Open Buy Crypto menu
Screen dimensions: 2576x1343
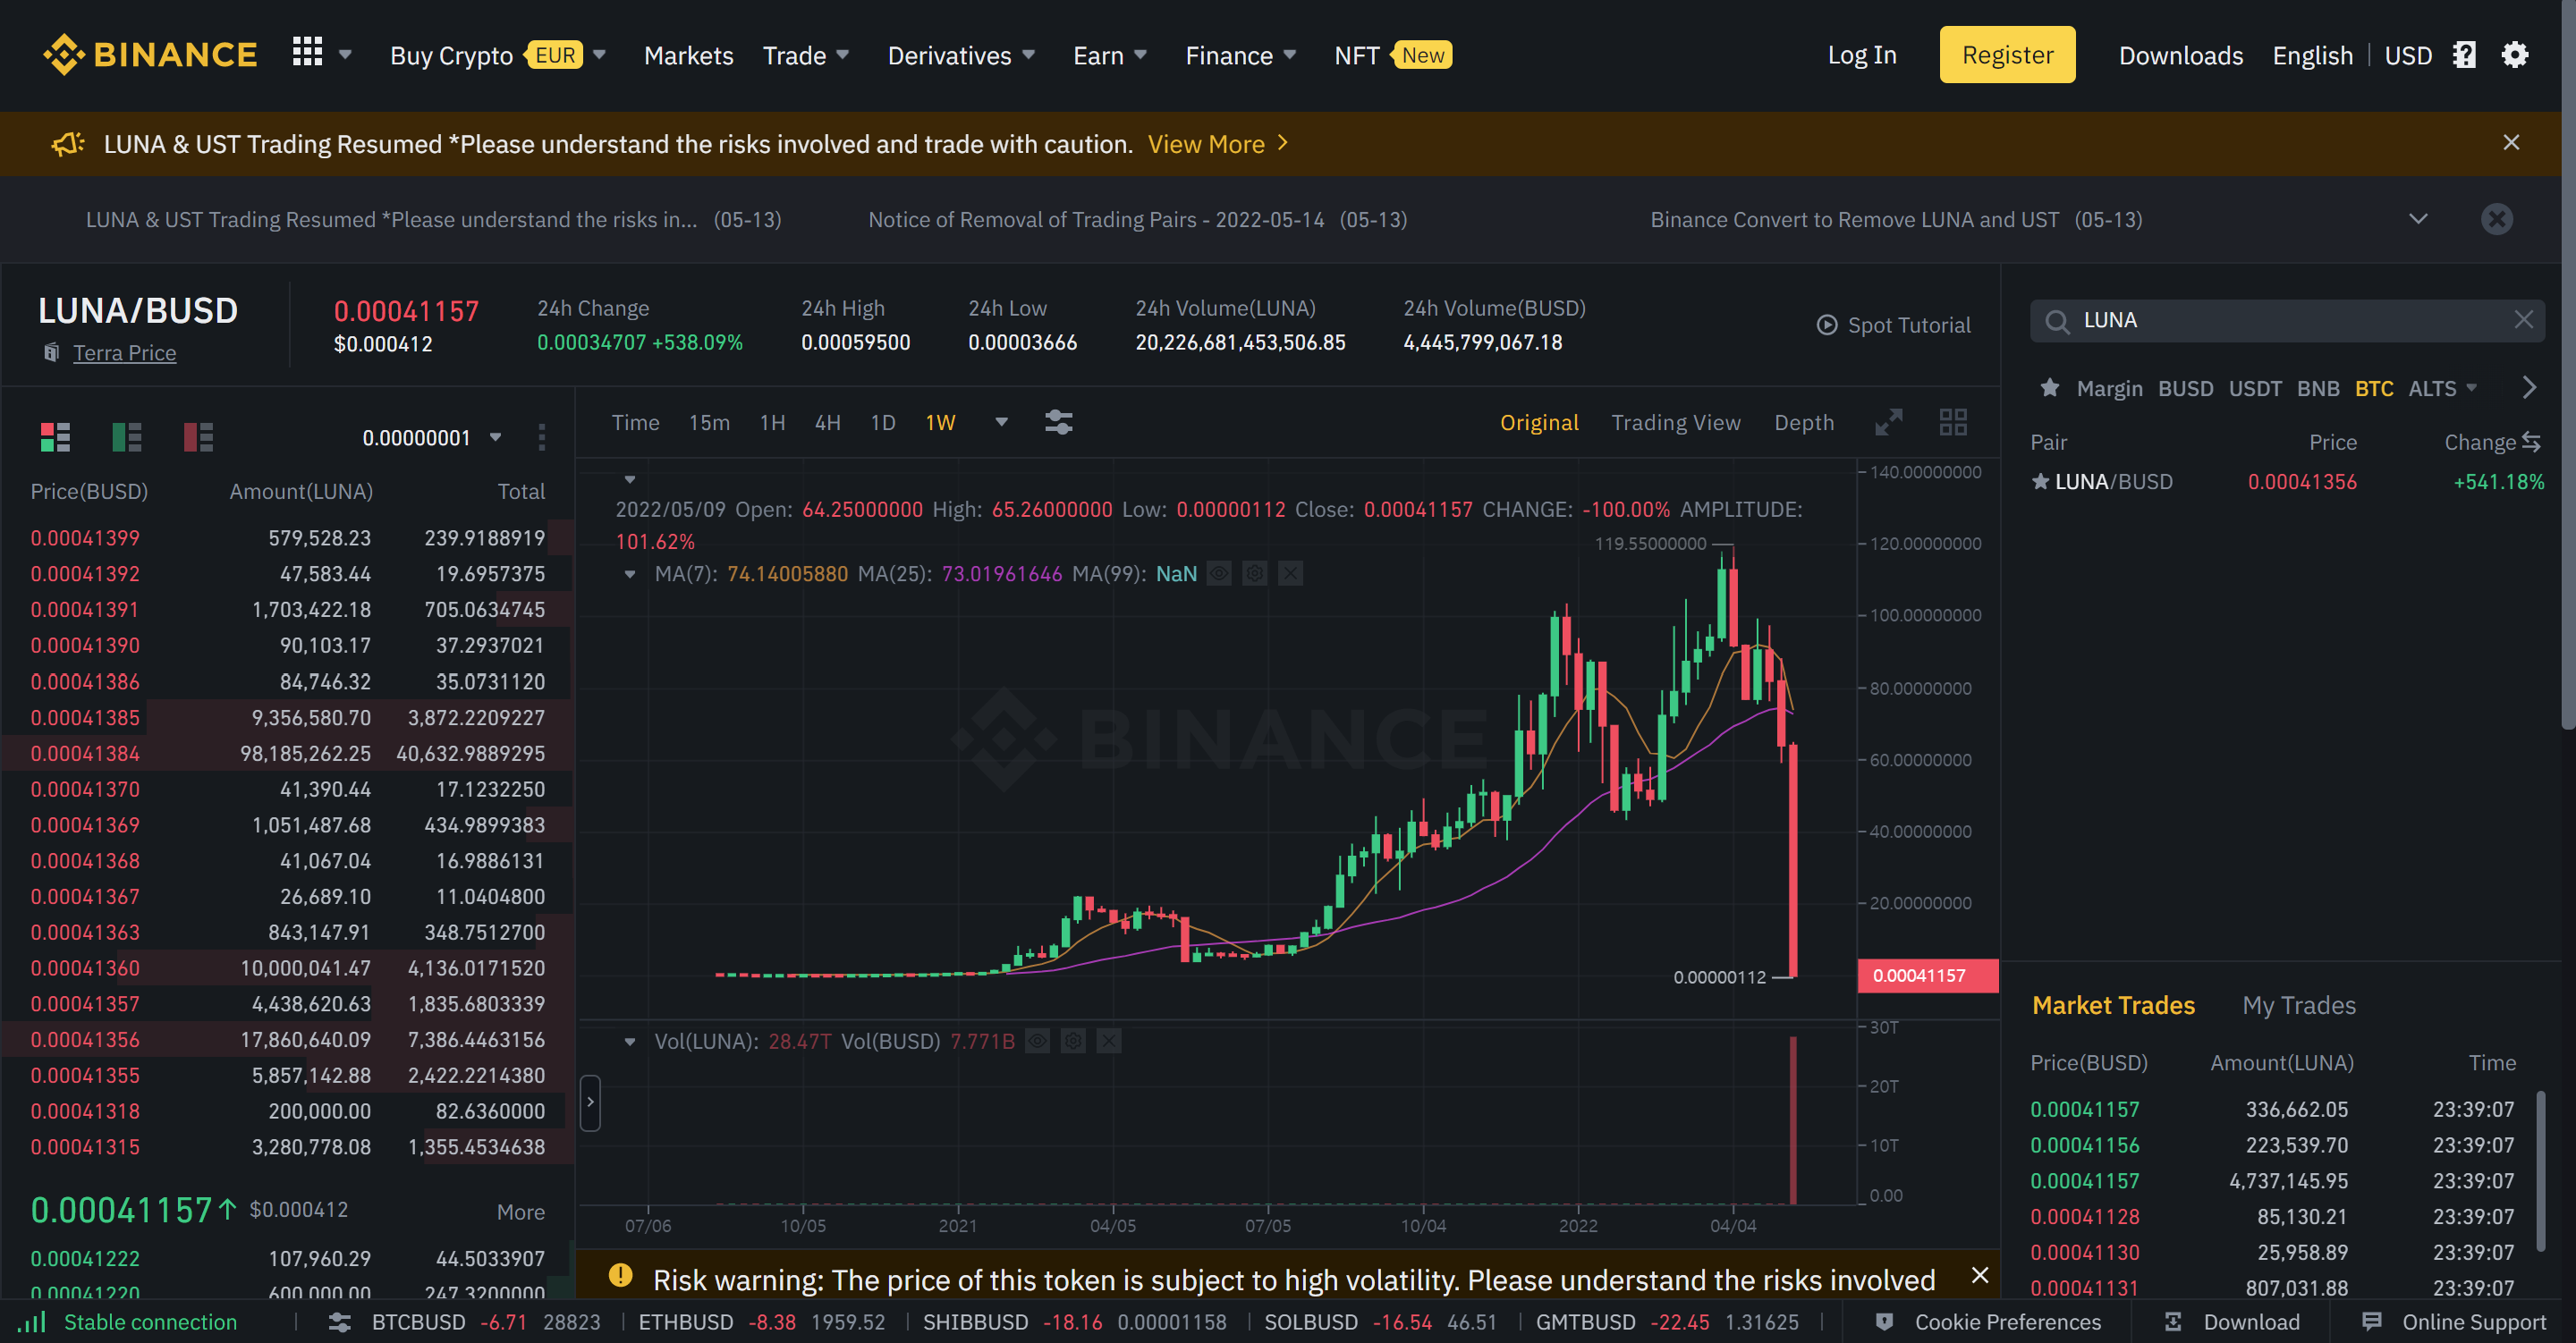coord(498,55)
